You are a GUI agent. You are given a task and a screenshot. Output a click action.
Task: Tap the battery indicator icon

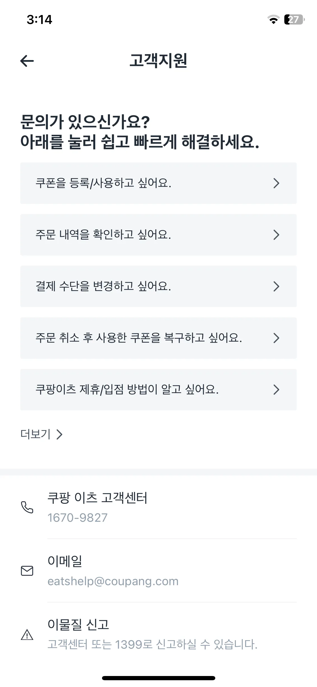click(294, 20)
